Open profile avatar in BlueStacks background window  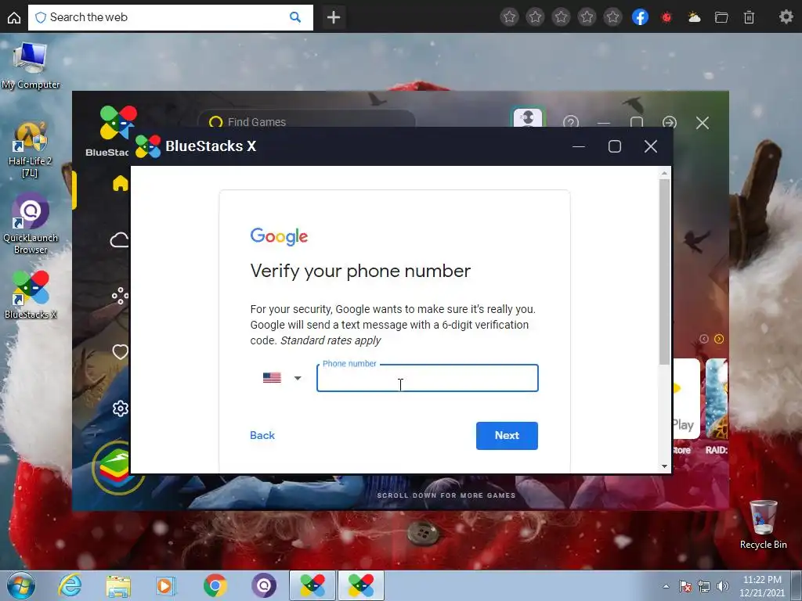[x=528, y=117]
